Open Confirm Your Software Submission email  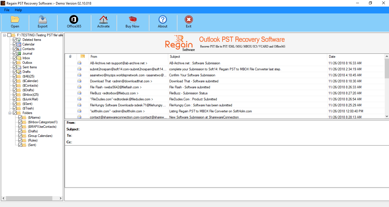point(225,75)
